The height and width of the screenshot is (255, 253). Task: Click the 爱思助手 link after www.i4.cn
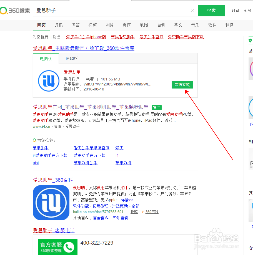[x=72, y=126]
